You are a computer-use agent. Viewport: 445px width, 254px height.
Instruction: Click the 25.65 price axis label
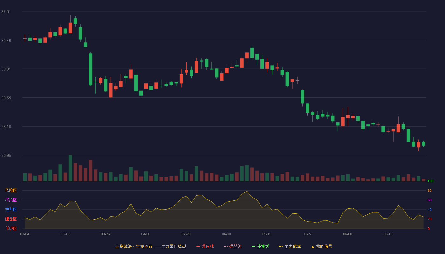[x=6, y=155]
